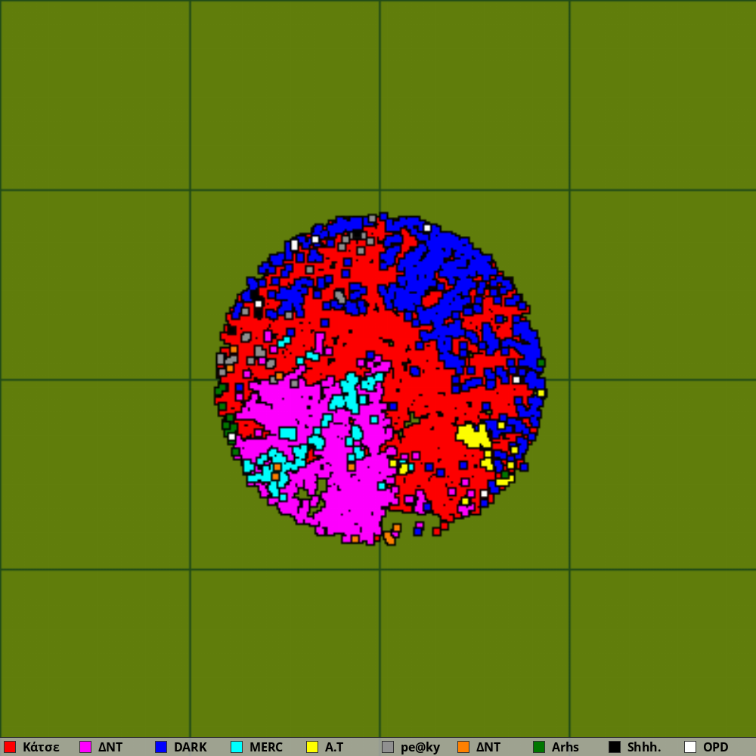Click the 'ΔNT' label beside magenta swatch
The image size is (756, 756).
[x=110, y=748]
